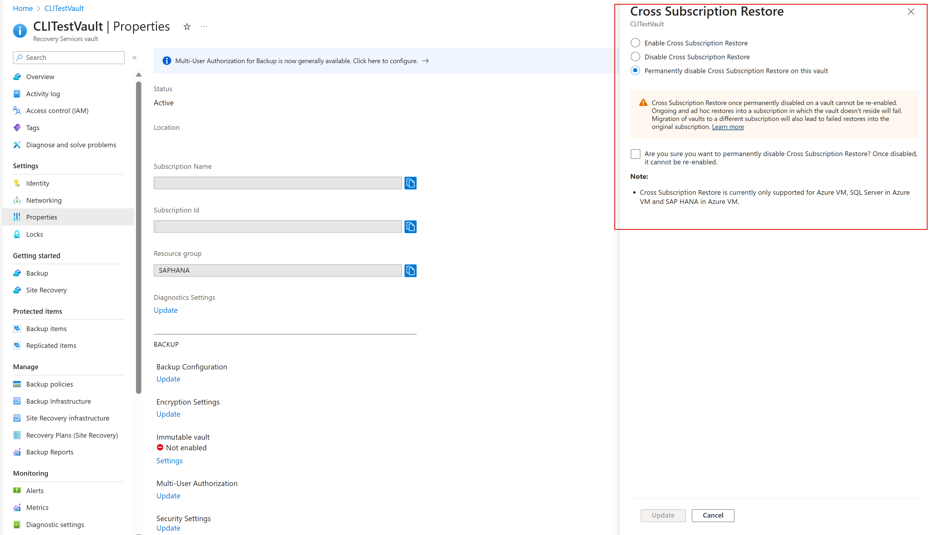Click inside the sidebar search field
The width and height of the screenshot is (930, 535).
[68, 57]
